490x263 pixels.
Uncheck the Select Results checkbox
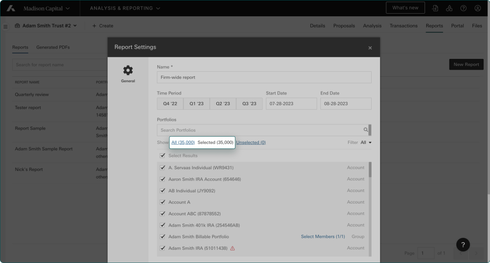162,156
